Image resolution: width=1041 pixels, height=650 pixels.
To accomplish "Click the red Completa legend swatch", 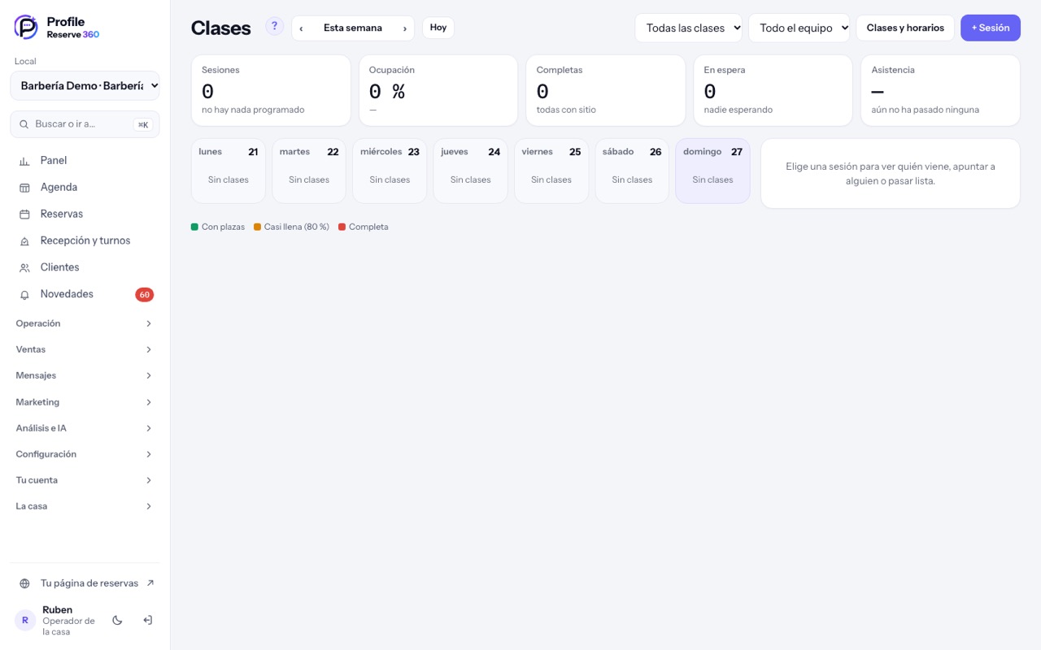I will click(342, 227).
